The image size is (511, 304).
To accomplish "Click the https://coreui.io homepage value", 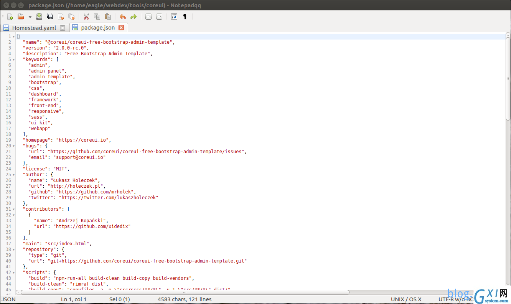I will click(x=82, y=140).
